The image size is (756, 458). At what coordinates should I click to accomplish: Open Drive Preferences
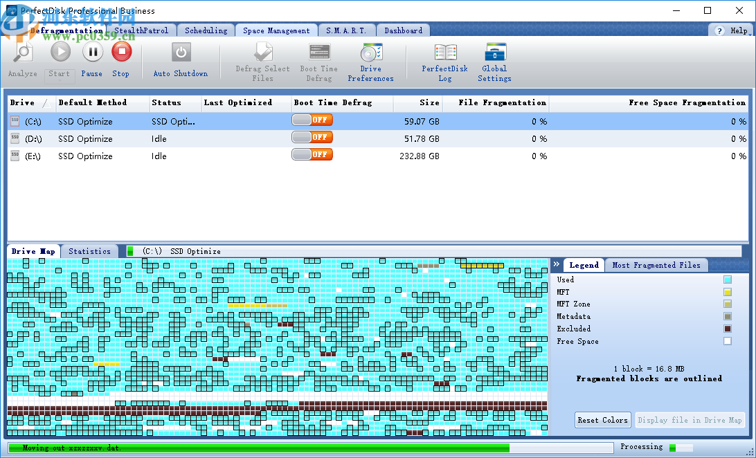tap(370, 59)
